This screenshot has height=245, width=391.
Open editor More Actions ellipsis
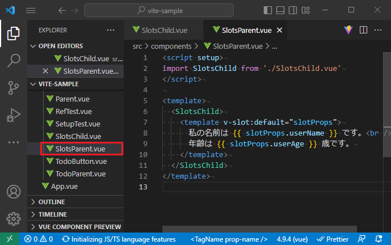pyautogui.click(x=378, y=30)
